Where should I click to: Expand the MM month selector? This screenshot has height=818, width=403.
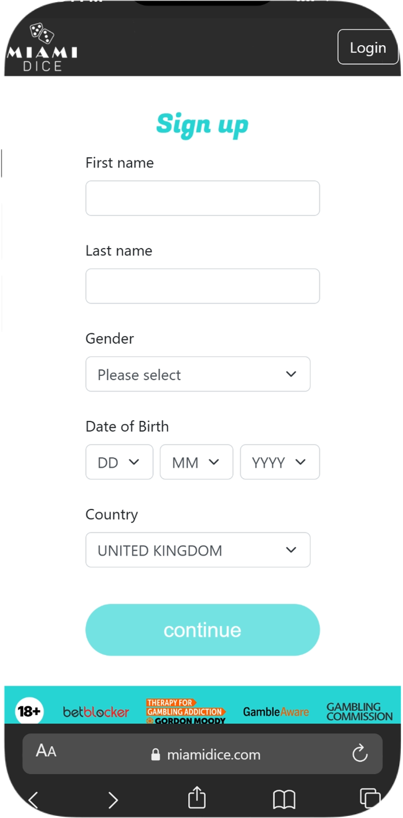(196, 462)
